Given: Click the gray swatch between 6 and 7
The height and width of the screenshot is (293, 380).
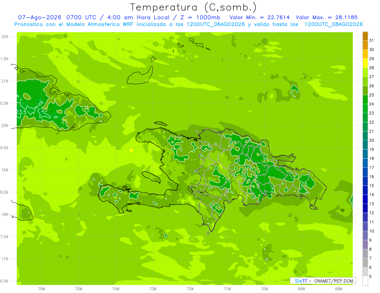Looking at the screenshot, I should click(365, 263).
